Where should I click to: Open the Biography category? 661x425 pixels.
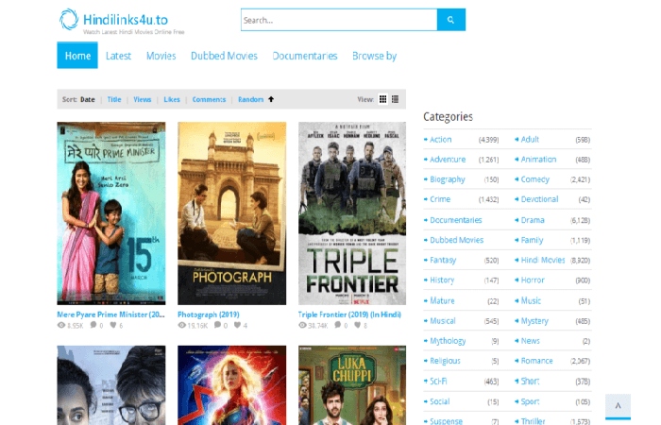tap(448, 179)
